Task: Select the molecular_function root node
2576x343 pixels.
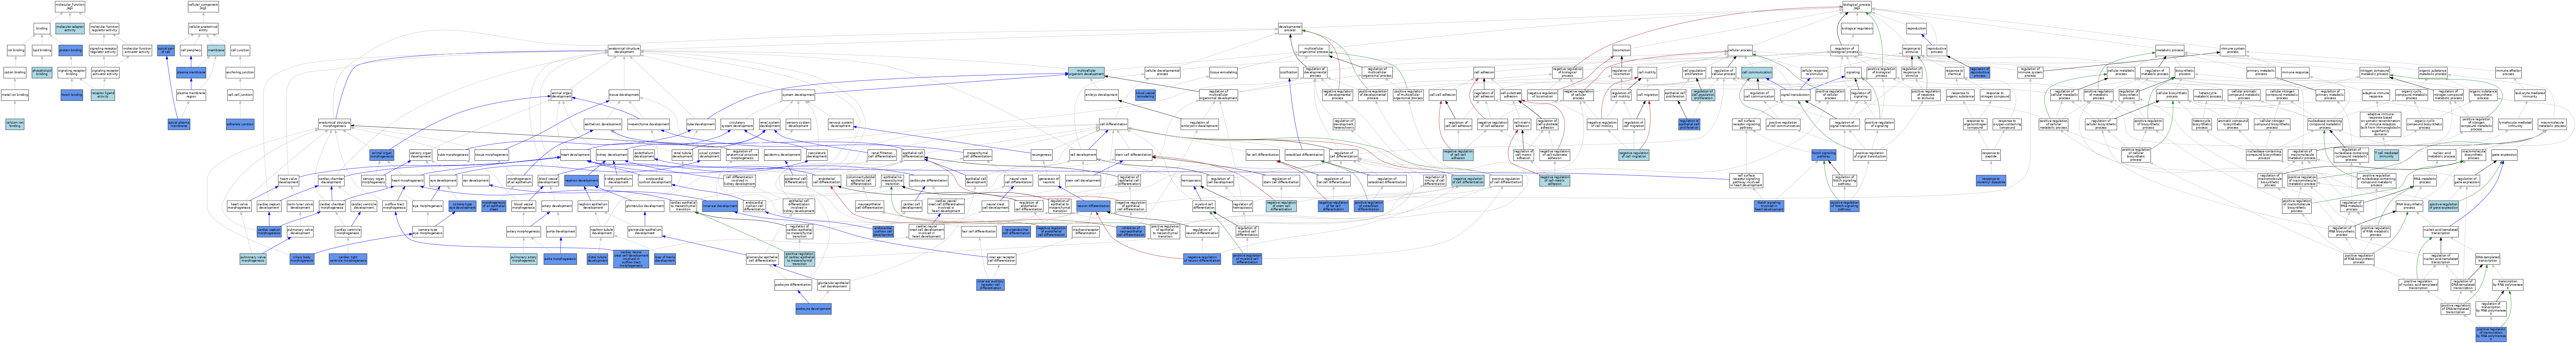Action: tap(70, 6)
